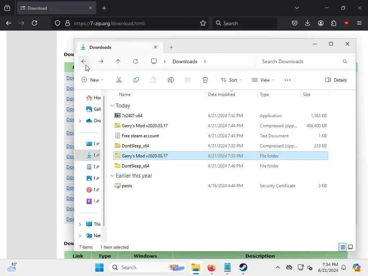The width and height of the screenshot is (368, 276).
Task: Open the See more three-dots menu
Action: (287, 80)
